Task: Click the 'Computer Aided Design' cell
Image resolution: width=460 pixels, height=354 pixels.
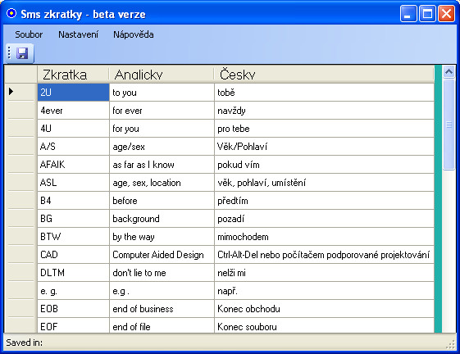Action: [x=162, y=255]
